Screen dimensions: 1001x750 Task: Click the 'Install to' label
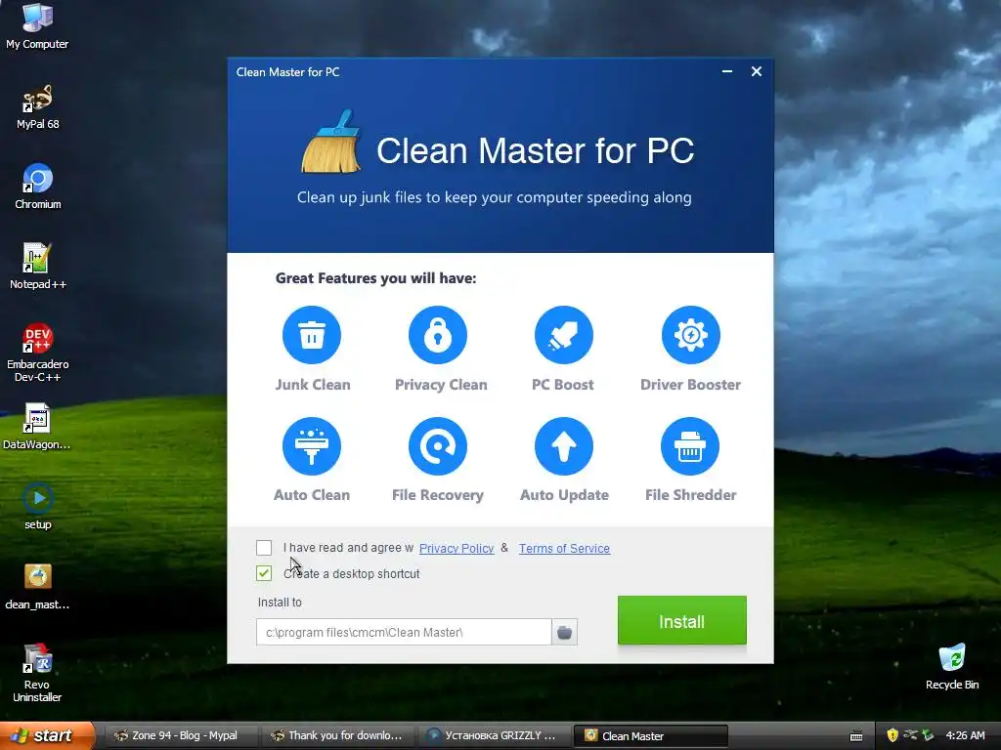[x=280, y=602]
